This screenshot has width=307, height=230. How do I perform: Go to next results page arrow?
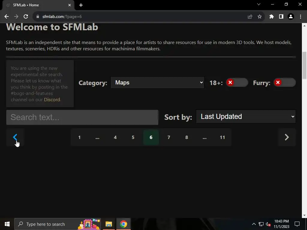(x=287, y=137)
